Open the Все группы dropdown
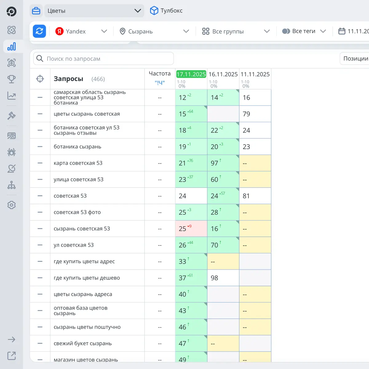The height and width of the screenshot is (369, 369). coord(236,31)
